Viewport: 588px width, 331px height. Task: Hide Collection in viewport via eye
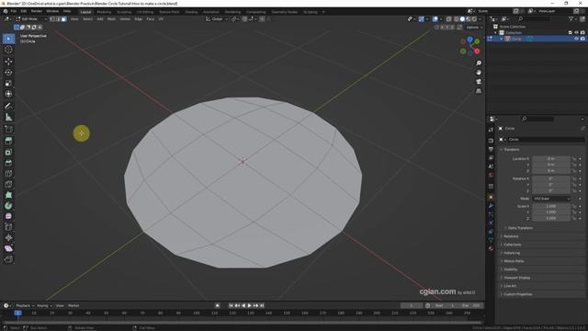(576, 33)
